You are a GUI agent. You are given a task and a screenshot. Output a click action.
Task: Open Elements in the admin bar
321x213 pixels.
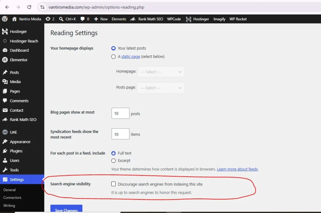tap(119, 19)
